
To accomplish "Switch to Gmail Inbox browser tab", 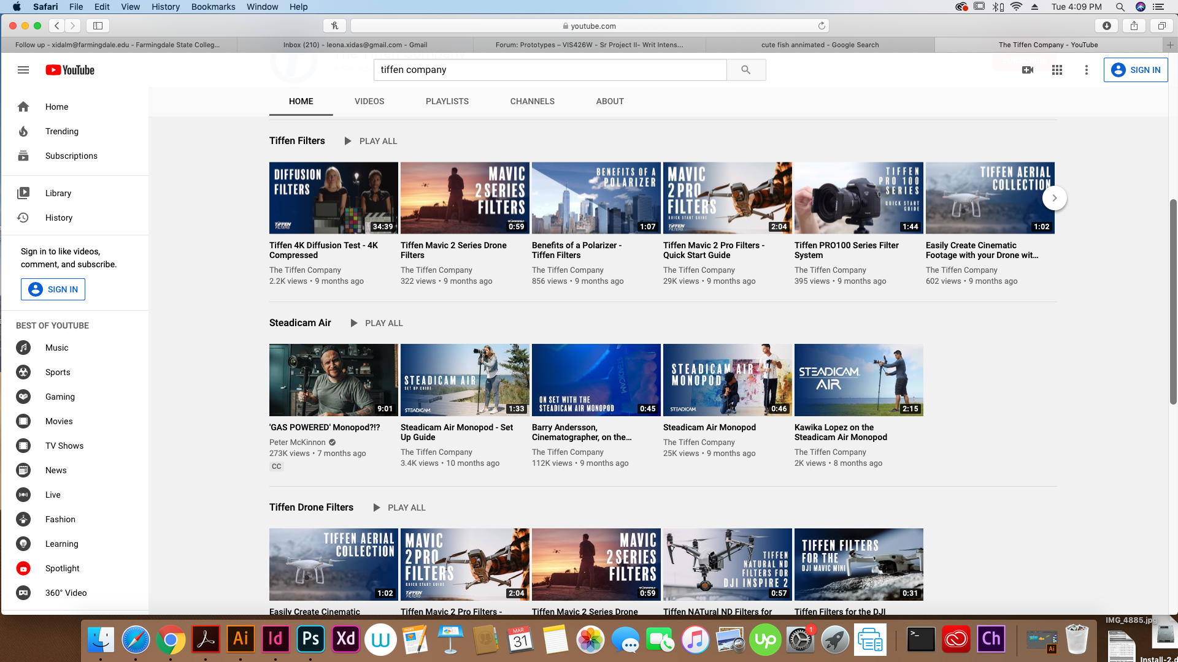I will tap(355, 45).
